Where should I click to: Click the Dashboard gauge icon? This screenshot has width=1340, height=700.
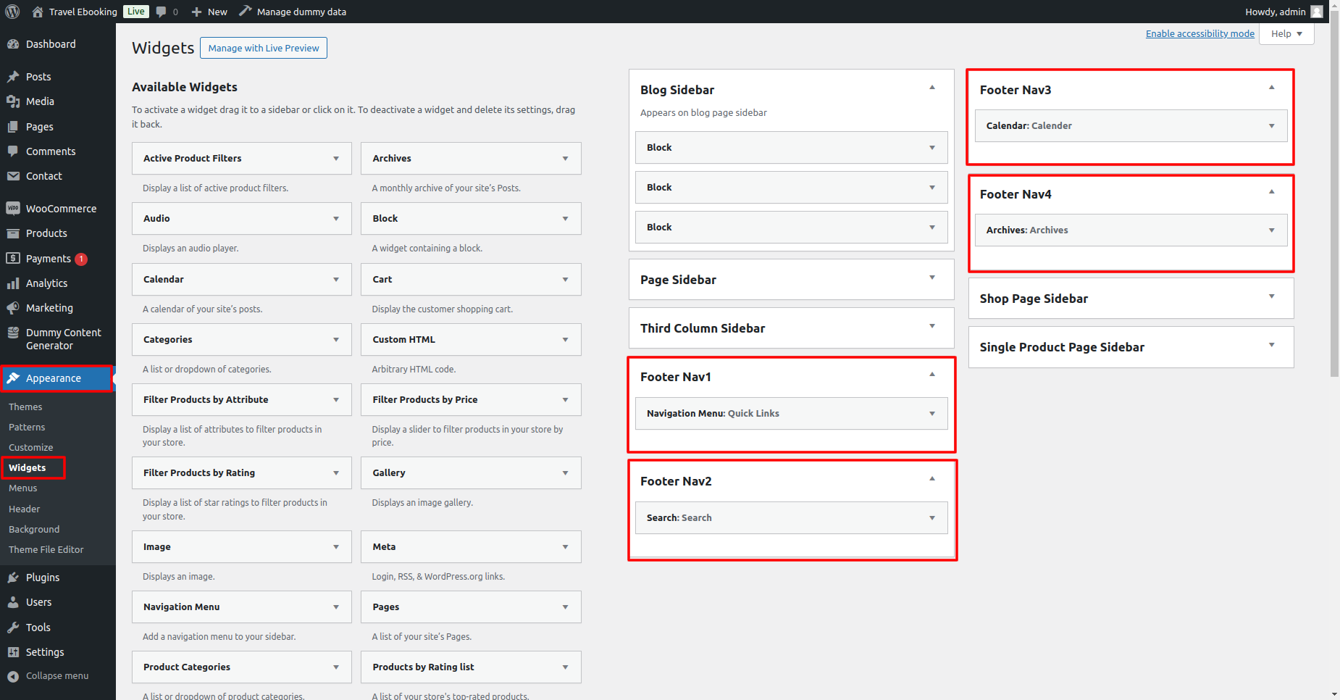[13, 44]
